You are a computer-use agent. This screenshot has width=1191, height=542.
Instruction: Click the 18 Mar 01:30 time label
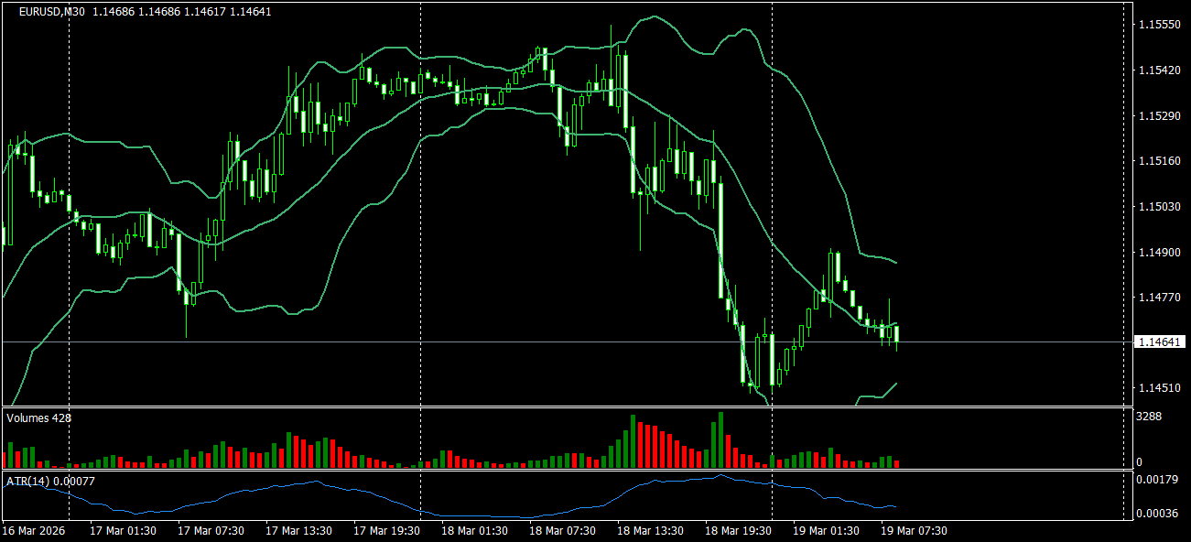click(474, 531)
